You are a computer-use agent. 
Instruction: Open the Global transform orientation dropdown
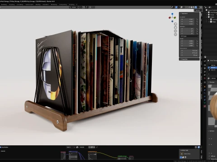[74, 7]
